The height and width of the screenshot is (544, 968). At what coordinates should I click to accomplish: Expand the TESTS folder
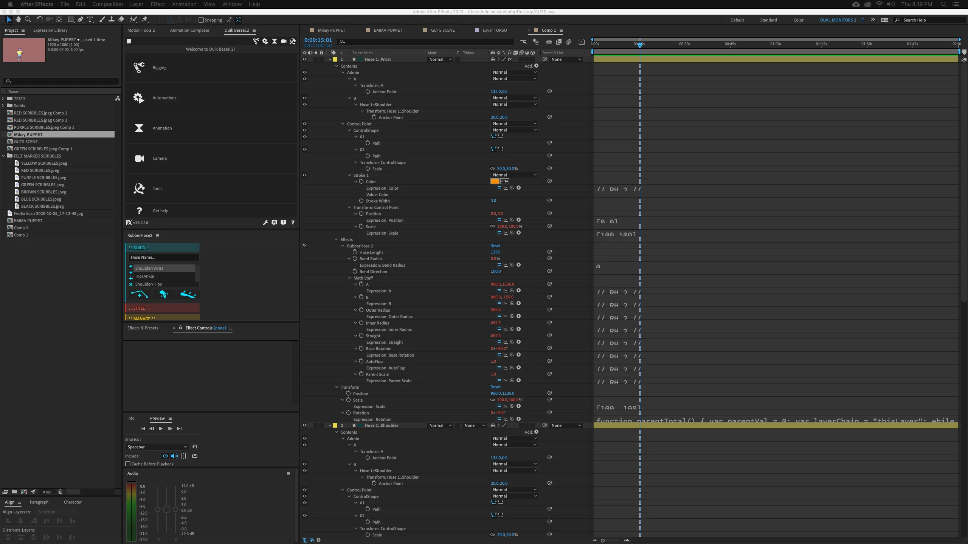tap(3, 98)
